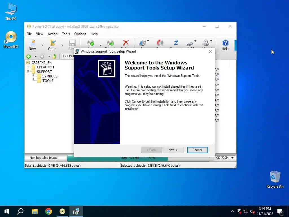This screenshot has height=217, width=289.
Task: Open PowerISO Help from the toolbar
Action: [225, 45]
